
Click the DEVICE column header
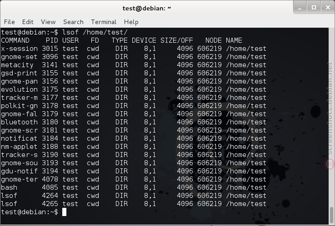coord(144,40)
